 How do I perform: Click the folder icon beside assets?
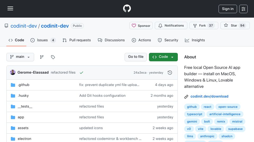coord(13,128)
